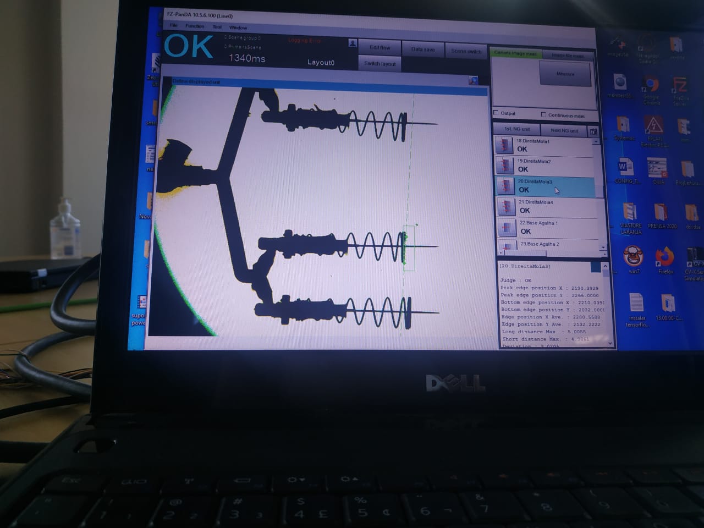704x528 pixels.
Task: Click the 22.Base Agulha 1 unit thumbnail icon
Action: 507,228
